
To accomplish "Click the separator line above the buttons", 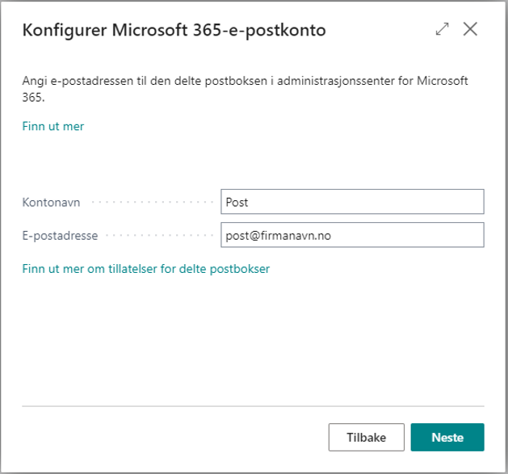I will click(x=253, y=405).
